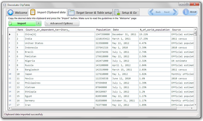Select the Philippines cell

coord(60,83)
